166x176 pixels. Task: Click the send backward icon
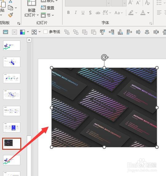point(94,32)
